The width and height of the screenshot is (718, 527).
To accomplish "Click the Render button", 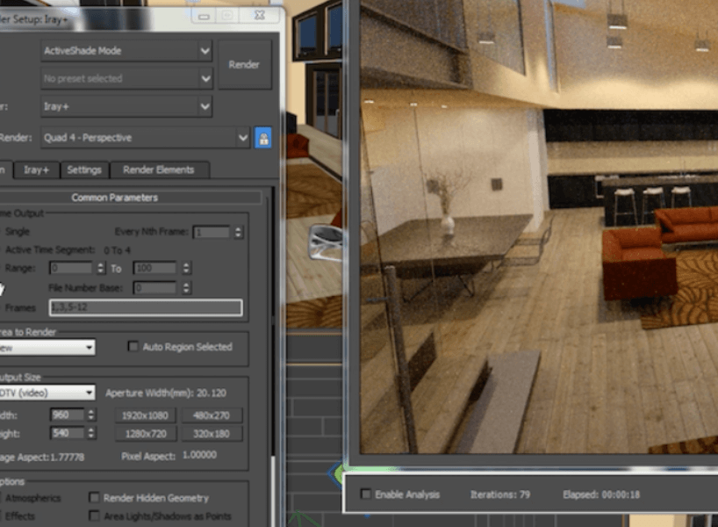I will 245,65.
